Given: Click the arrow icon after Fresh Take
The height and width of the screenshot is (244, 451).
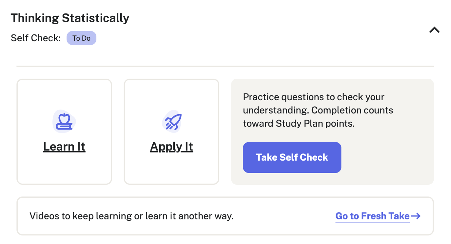Looking at the screenshot, I should pos(416,216).
